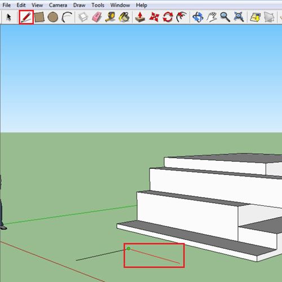Select the Circle drawing tool

[53, 17]
